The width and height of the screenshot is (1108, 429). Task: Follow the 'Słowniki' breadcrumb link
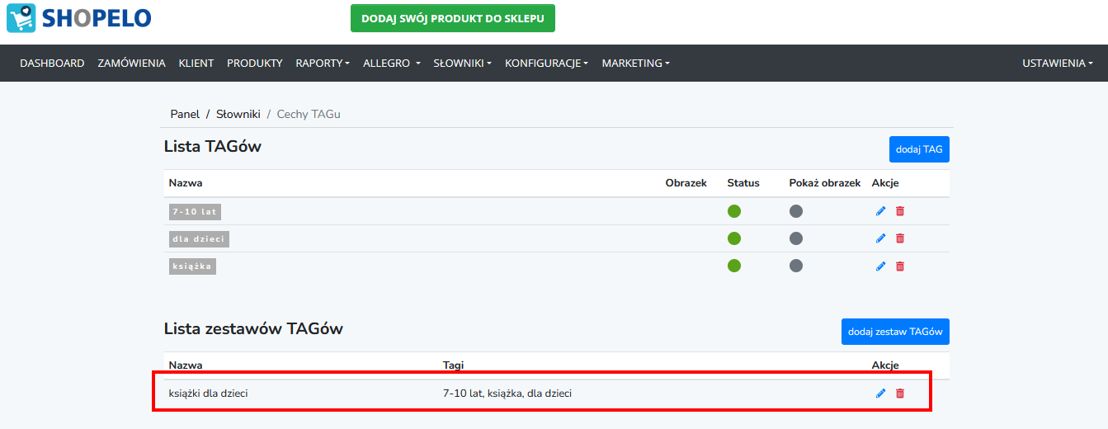click(238, 114)
